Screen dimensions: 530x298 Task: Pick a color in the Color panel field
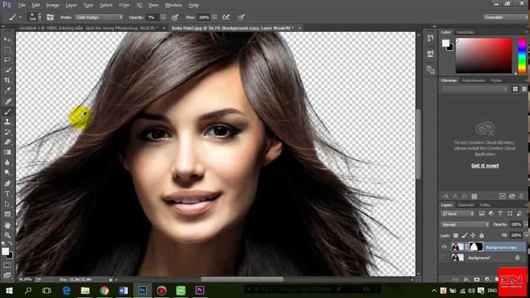click(x=483, y=56)
